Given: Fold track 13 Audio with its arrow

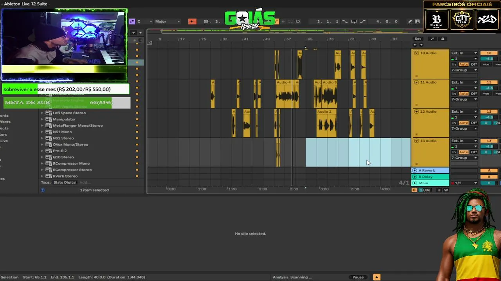Looking at the screenshot, I should pyautogui.click(x=416, y=141).
